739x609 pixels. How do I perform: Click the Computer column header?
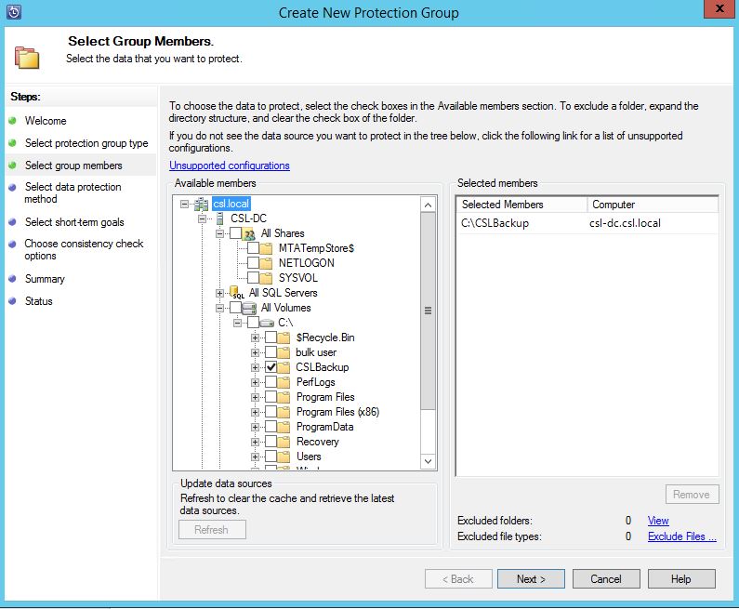653,205
